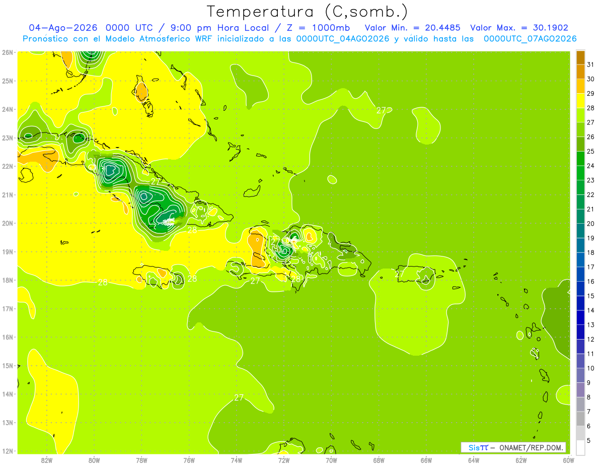Click the number 20 on the color scale
604x467 pixels.
pos(591,224)
